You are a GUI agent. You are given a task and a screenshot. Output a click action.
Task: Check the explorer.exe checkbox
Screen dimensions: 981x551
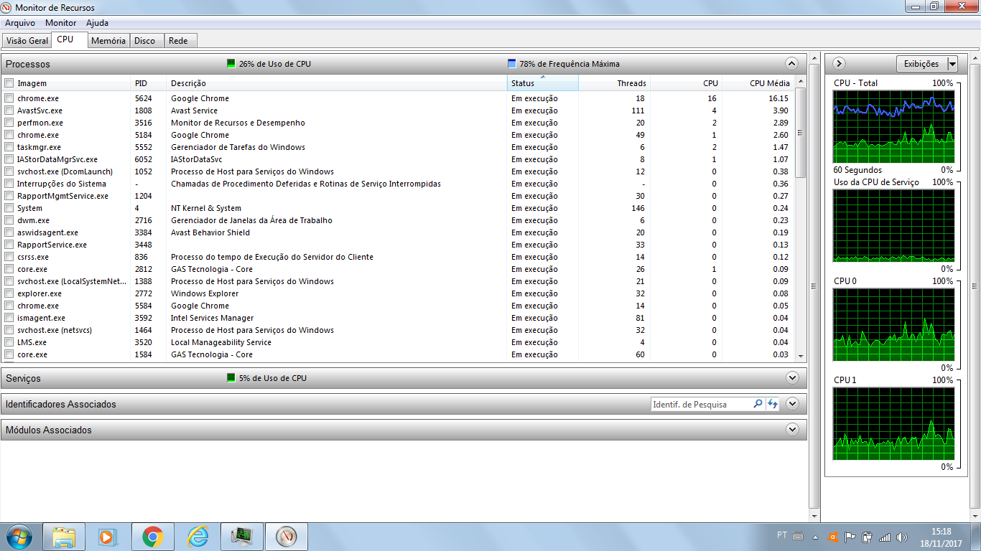pos(9,293)
